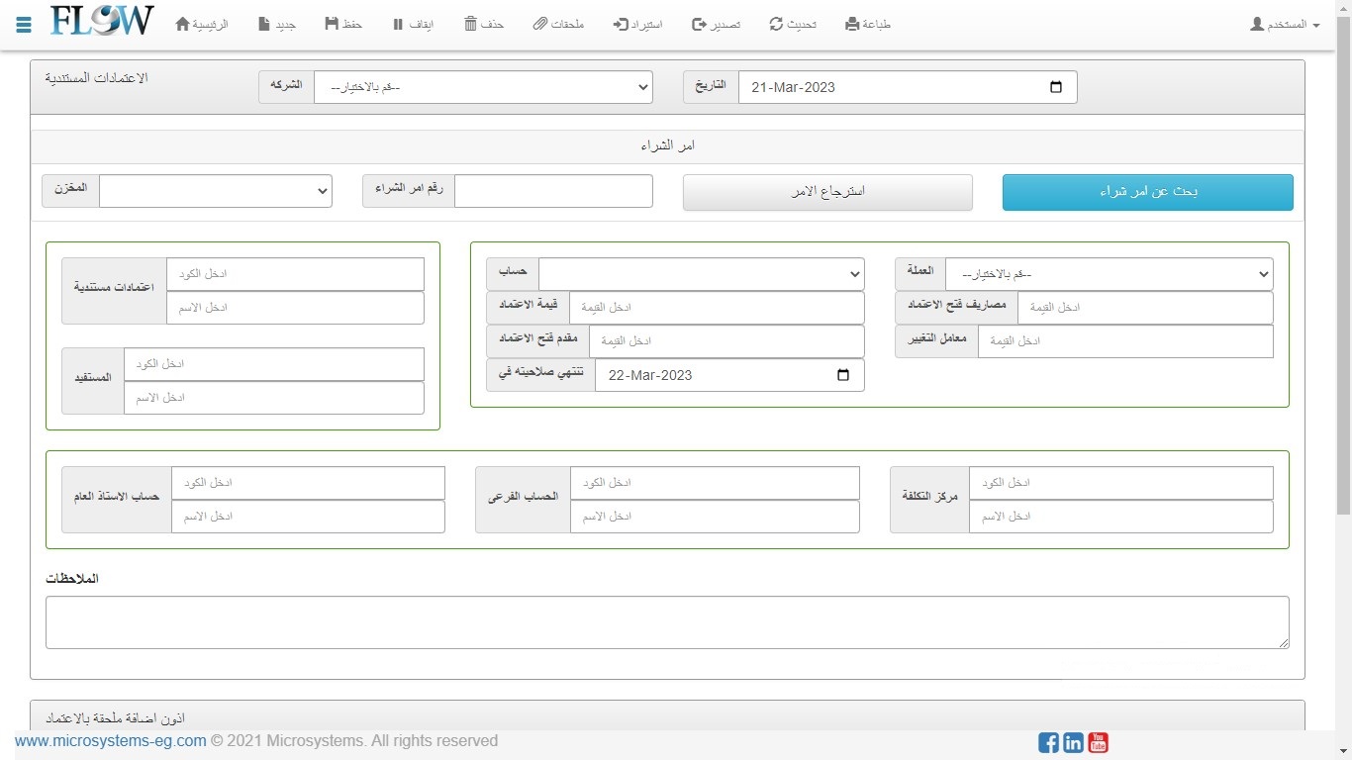Visit the www.microsystems-eg.com link

point(111,741)
